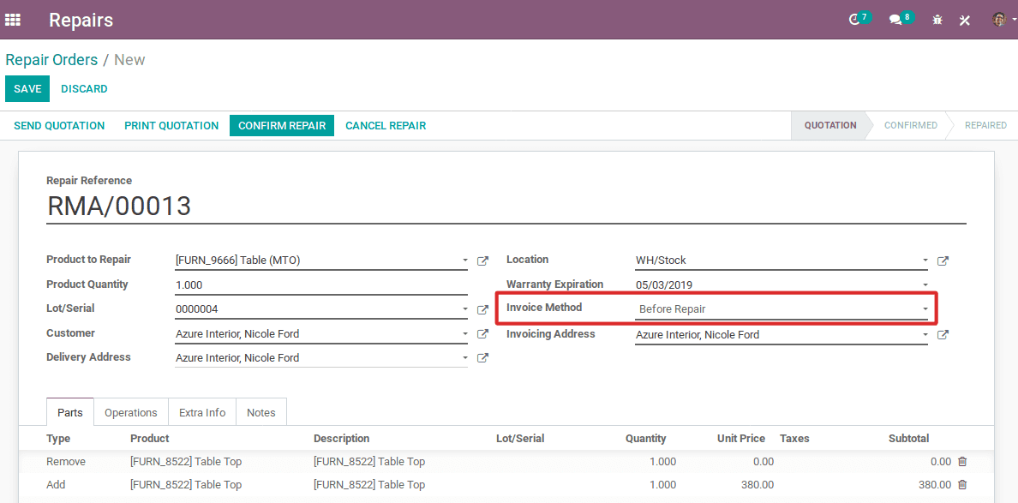Click the Lot/Serial column header in parts

tap(520, 439)
